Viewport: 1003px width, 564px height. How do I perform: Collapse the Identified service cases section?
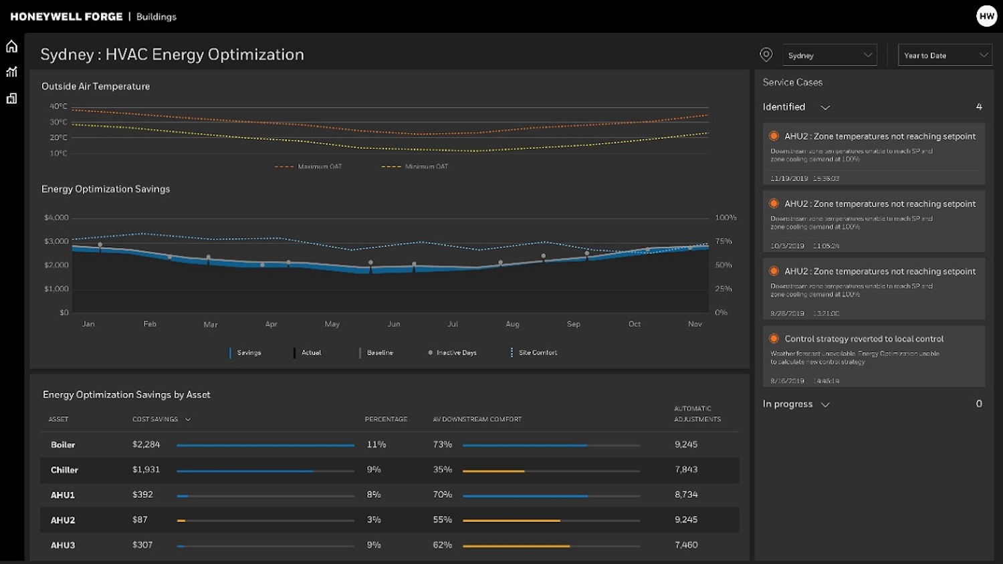click(x=825, y=108)
